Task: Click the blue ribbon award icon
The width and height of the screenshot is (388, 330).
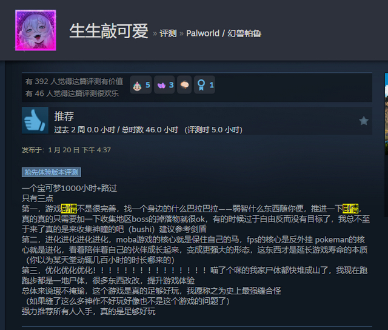Action: point(204,85)
